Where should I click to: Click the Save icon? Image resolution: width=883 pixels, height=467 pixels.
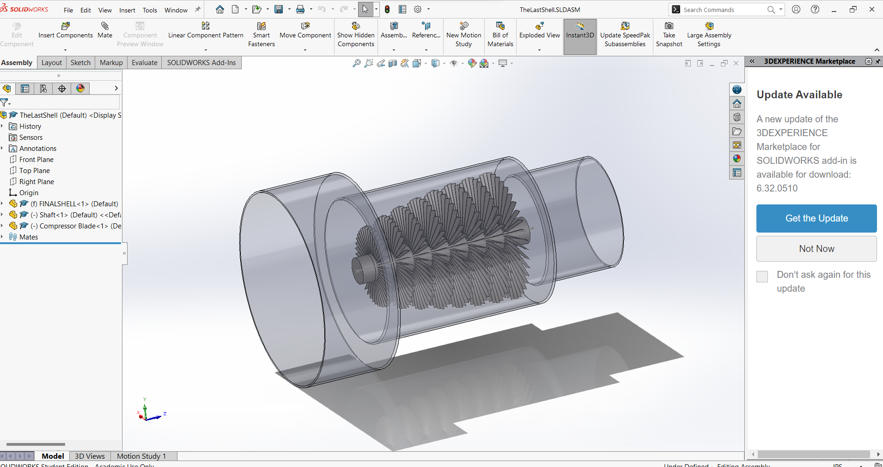click(x=279, y=9)
